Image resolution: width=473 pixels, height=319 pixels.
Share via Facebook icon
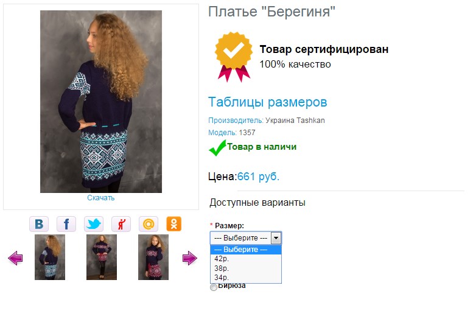pyautogui.click(x=66, y=224)
